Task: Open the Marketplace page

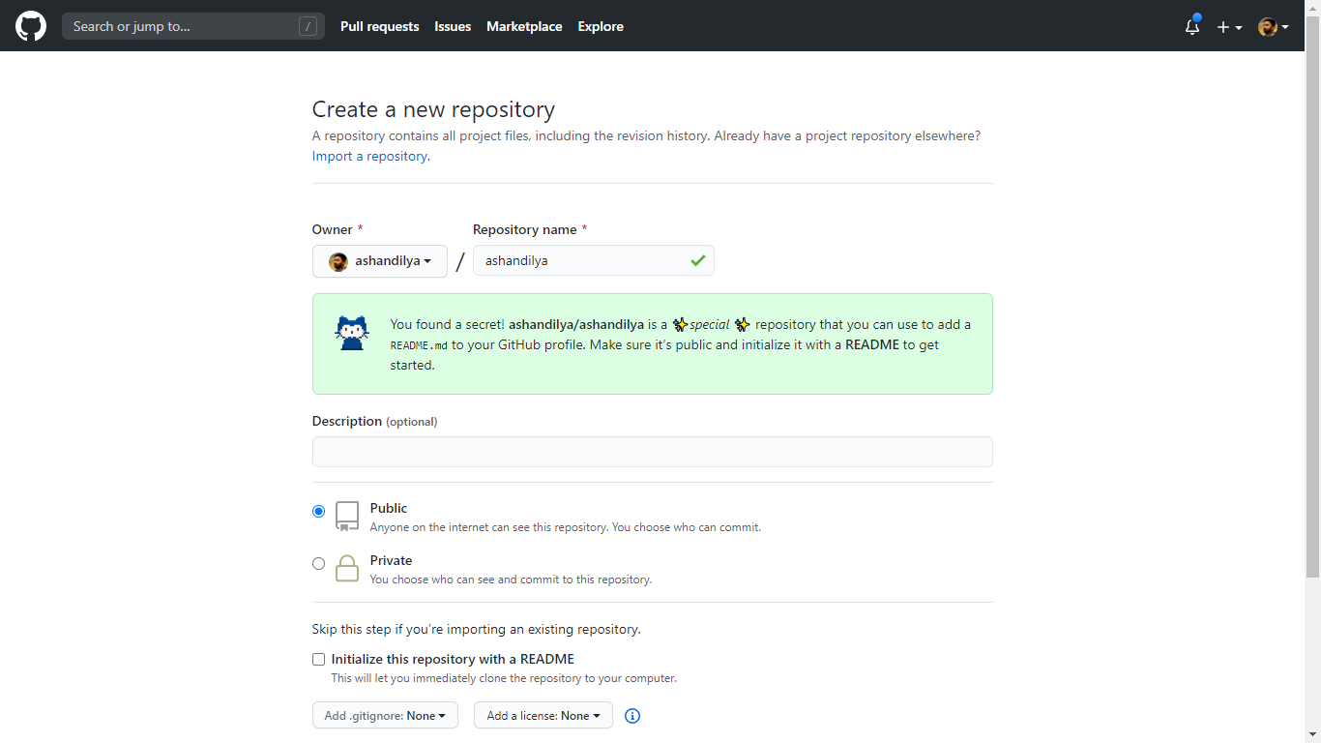Action: point(524,26)
